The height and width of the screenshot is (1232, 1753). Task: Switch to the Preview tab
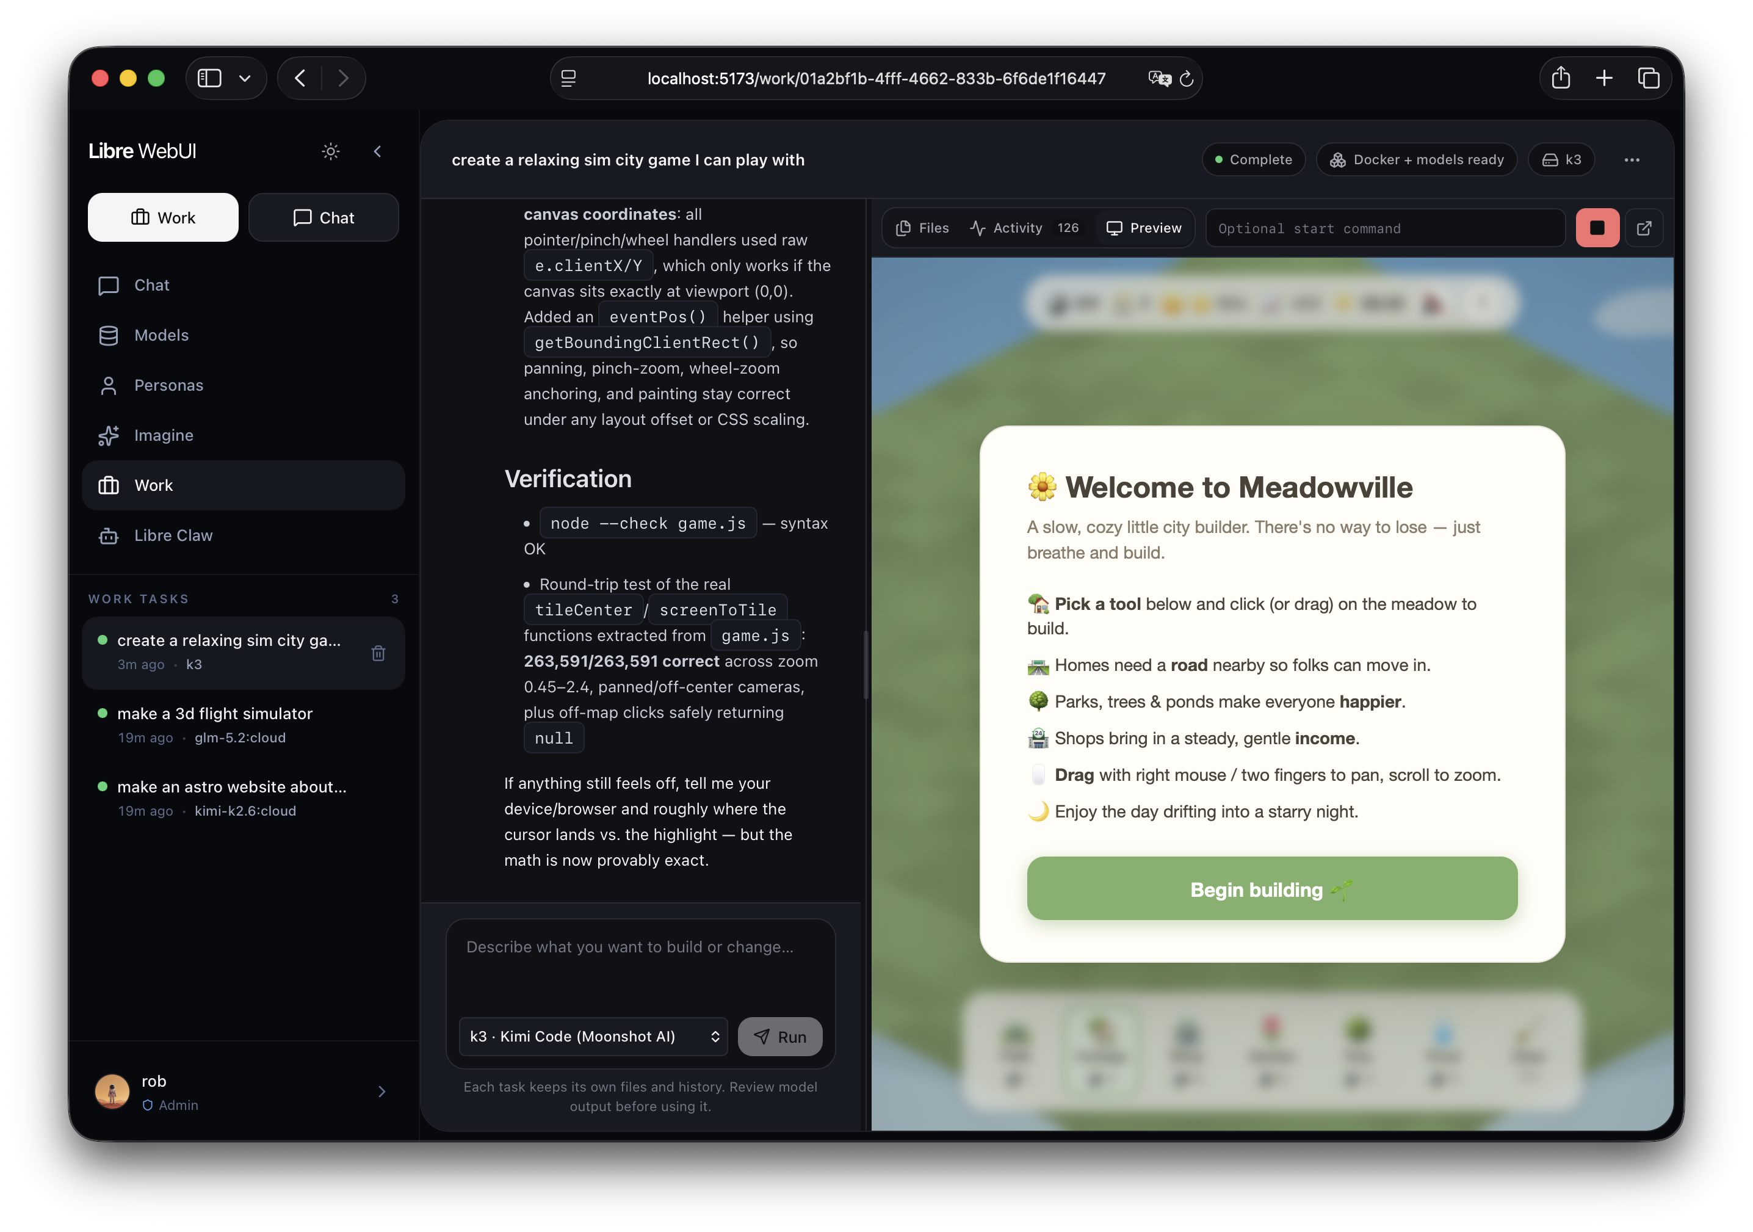pos(1144,228)
